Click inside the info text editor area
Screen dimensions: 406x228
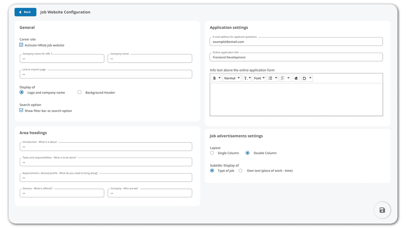296,99
